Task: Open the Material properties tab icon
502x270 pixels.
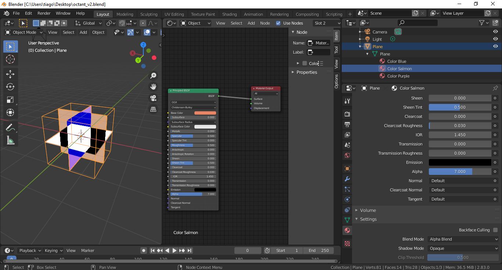Action: tap(347, 230)
